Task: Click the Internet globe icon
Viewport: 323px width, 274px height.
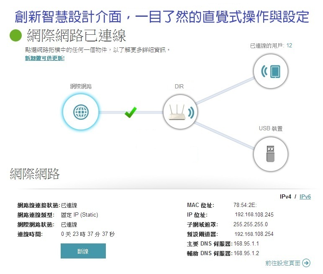Action: (x=81, y=112)
